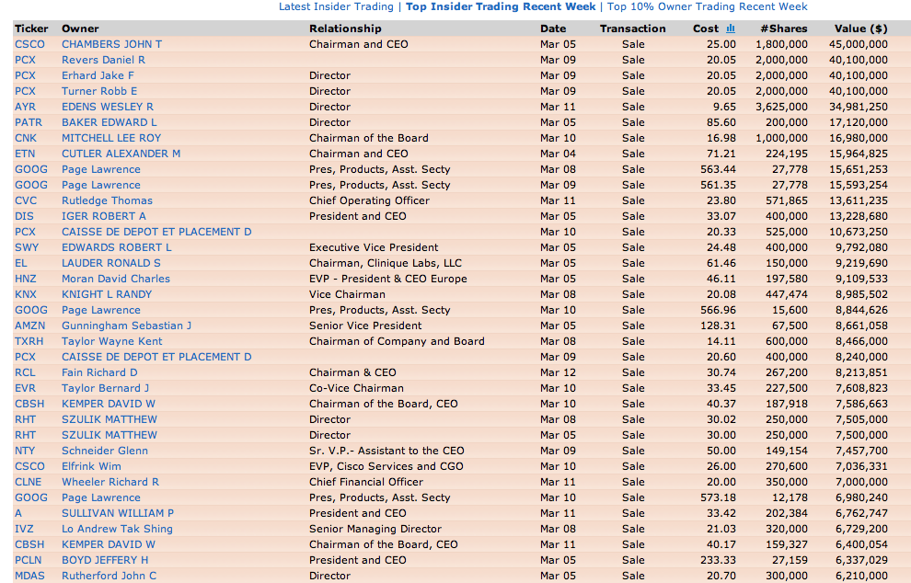Viewport: 911px width, 583px height.
Task: Click owner link LAUDER RONALD S
Action: click(x=110, y=263)
